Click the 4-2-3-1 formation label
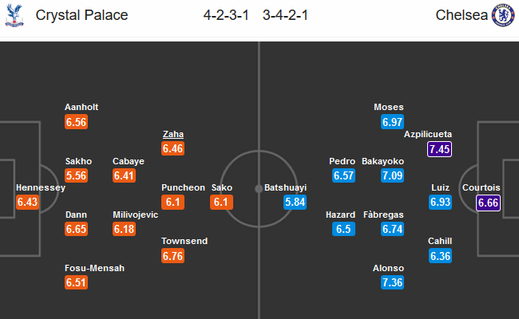The image size is (519, 319). pos(226,15)
